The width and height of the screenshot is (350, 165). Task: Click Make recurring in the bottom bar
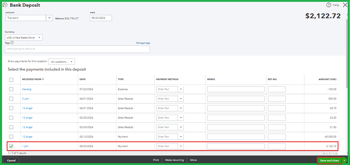click(174, 160)
